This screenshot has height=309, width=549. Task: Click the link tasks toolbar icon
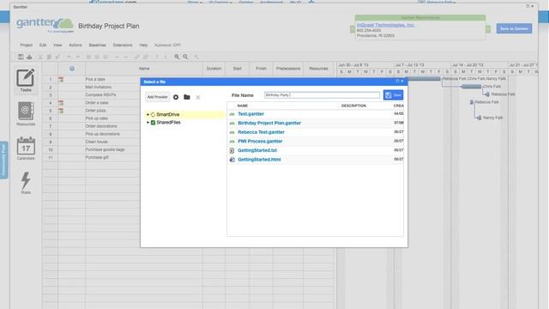pos(137,57)
